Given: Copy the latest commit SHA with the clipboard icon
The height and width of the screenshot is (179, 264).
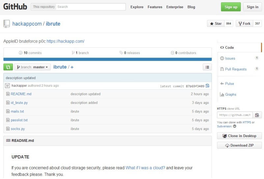Looking at the screenshot, I should click(x=207, y=86).
